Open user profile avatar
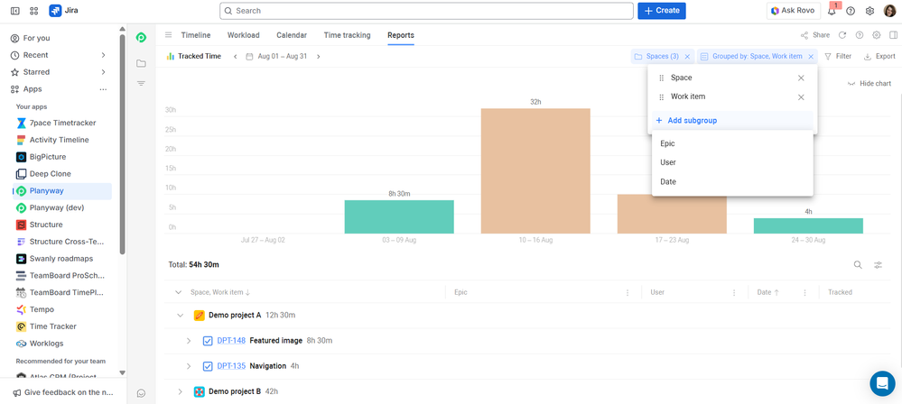 pyautogui.click(x=890, y=10)
